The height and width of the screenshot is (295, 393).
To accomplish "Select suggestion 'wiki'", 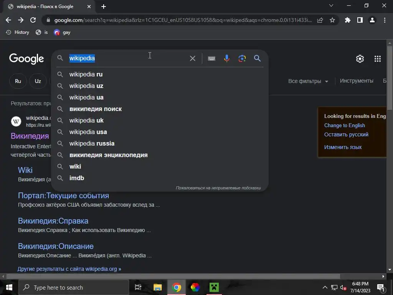I will click(x=160, y=167).
